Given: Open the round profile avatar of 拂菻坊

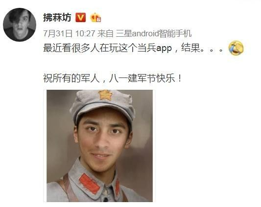Looking at the screenshot, I should click(20, 25).
